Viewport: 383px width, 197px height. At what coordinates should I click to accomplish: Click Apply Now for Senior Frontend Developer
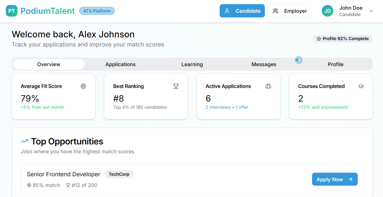334,179
